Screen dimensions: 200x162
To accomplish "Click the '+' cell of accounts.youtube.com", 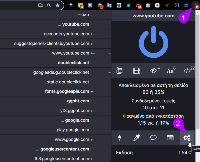I will coord(101,34).
